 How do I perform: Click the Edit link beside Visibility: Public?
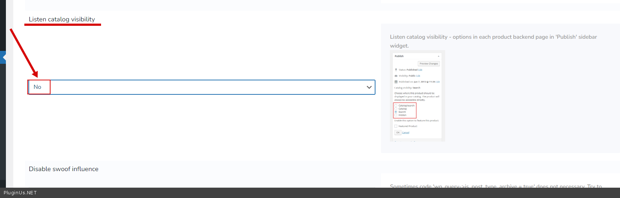pos(418,76)
